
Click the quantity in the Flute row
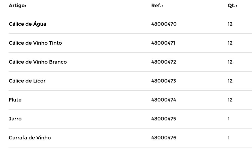point(230,100)
